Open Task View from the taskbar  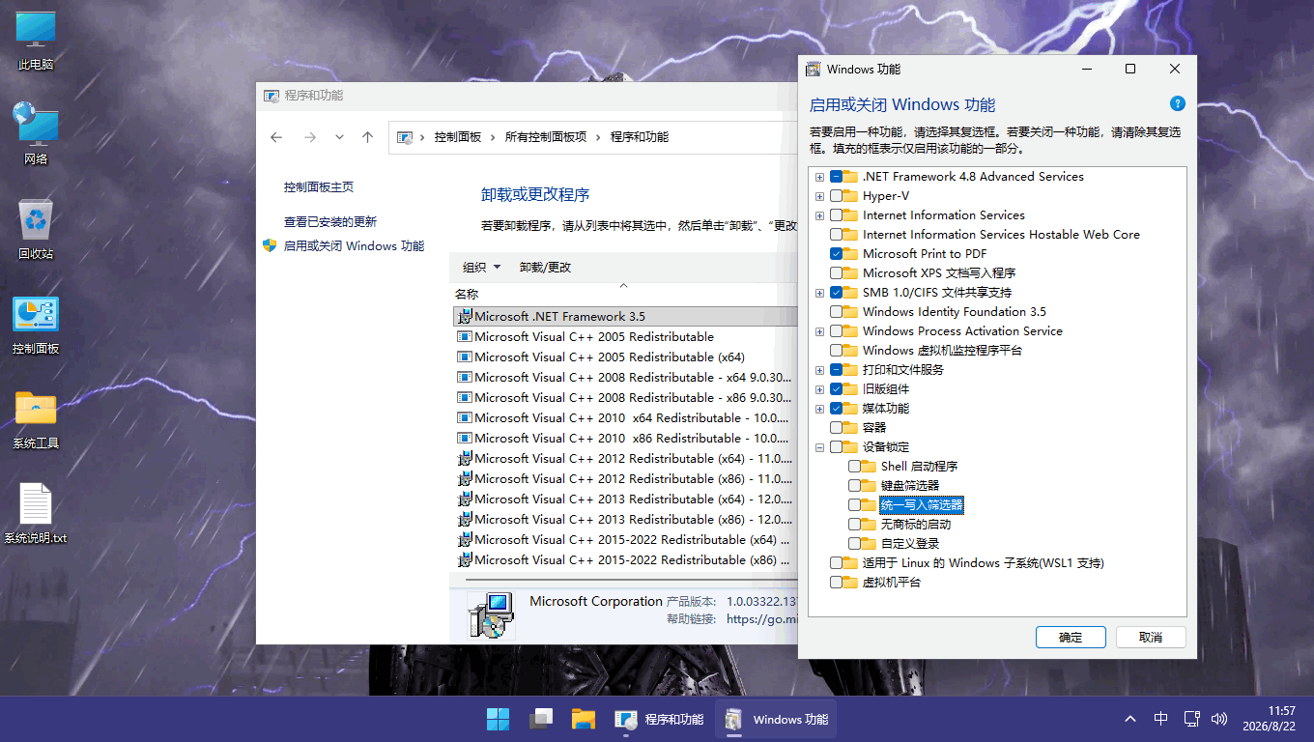pos(540,719)
